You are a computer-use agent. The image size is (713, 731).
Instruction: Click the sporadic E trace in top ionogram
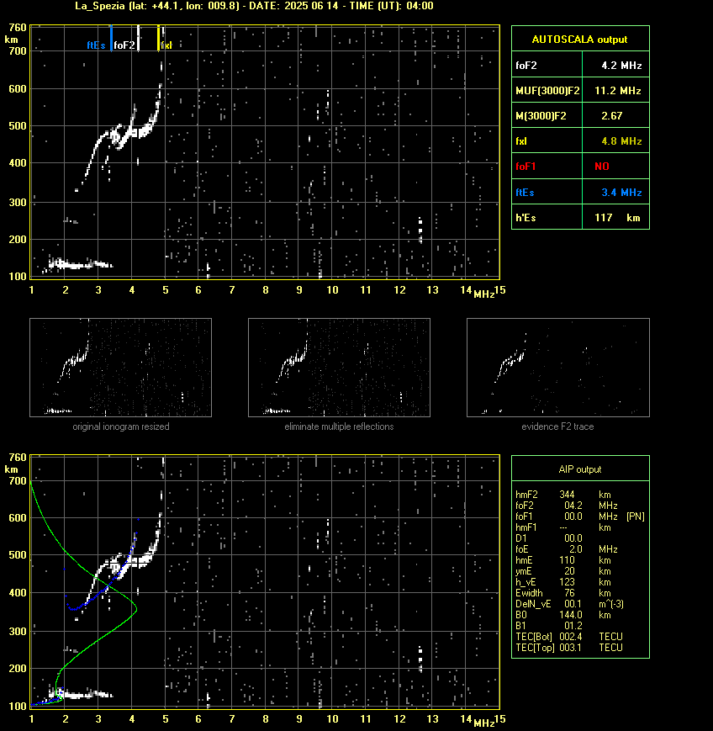coord(79,265)
